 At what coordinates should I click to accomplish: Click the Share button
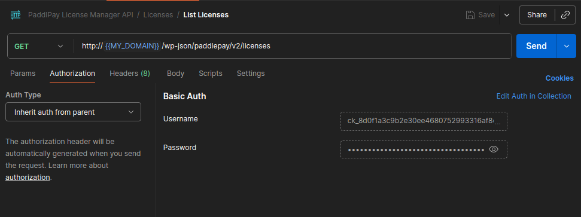[537, 15]
